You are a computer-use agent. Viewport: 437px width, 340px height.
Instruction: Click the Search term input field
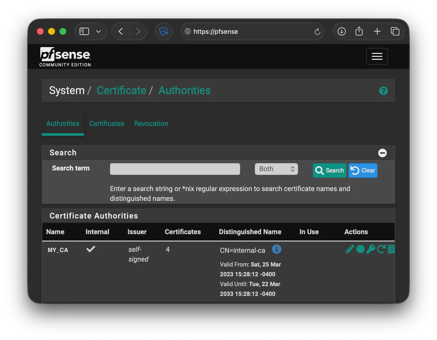(175, 169)
